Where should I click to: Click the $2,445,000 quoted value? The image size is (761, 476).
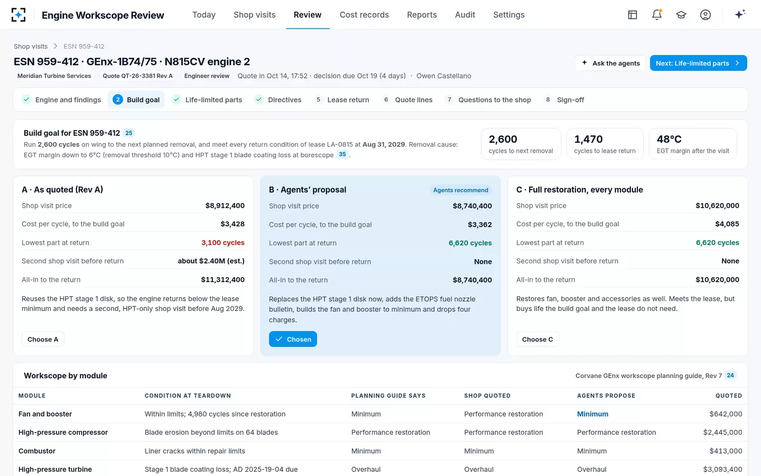coord(722,432)
